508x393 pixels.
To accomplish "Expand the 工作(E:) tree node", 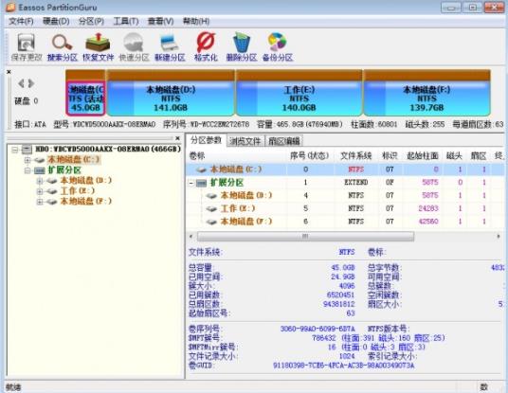I will pyautogui.click(x=40, y=191).
